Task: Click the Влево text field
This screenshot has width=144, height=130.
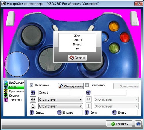Action: pyautogui.click(x=128, y=112)
